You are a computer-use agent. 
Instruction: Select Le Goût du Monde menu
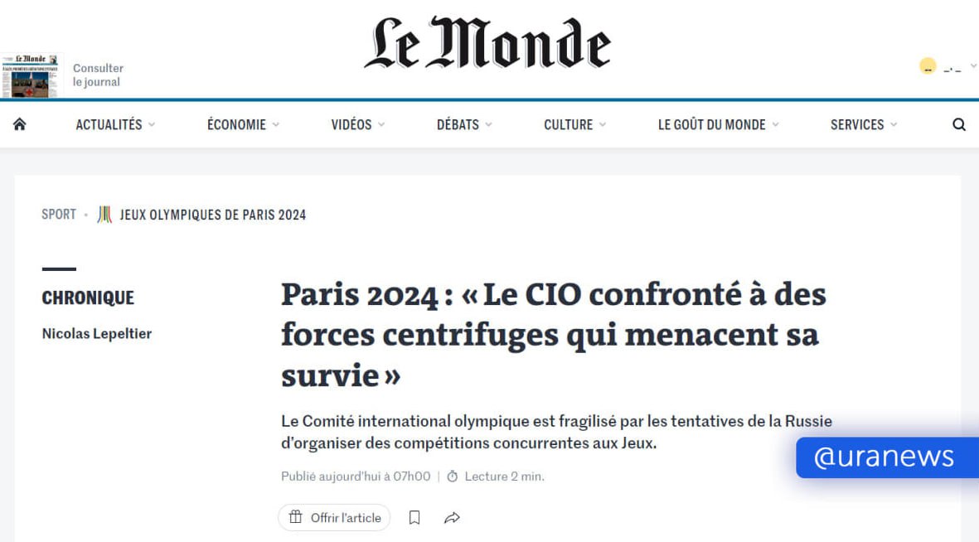719,125
